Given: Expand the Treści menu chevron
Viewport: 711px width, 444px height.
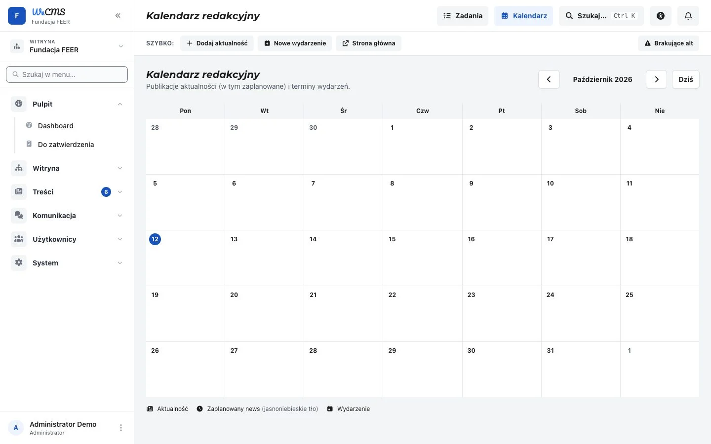Looking at the screenshot, I should 120,192.
